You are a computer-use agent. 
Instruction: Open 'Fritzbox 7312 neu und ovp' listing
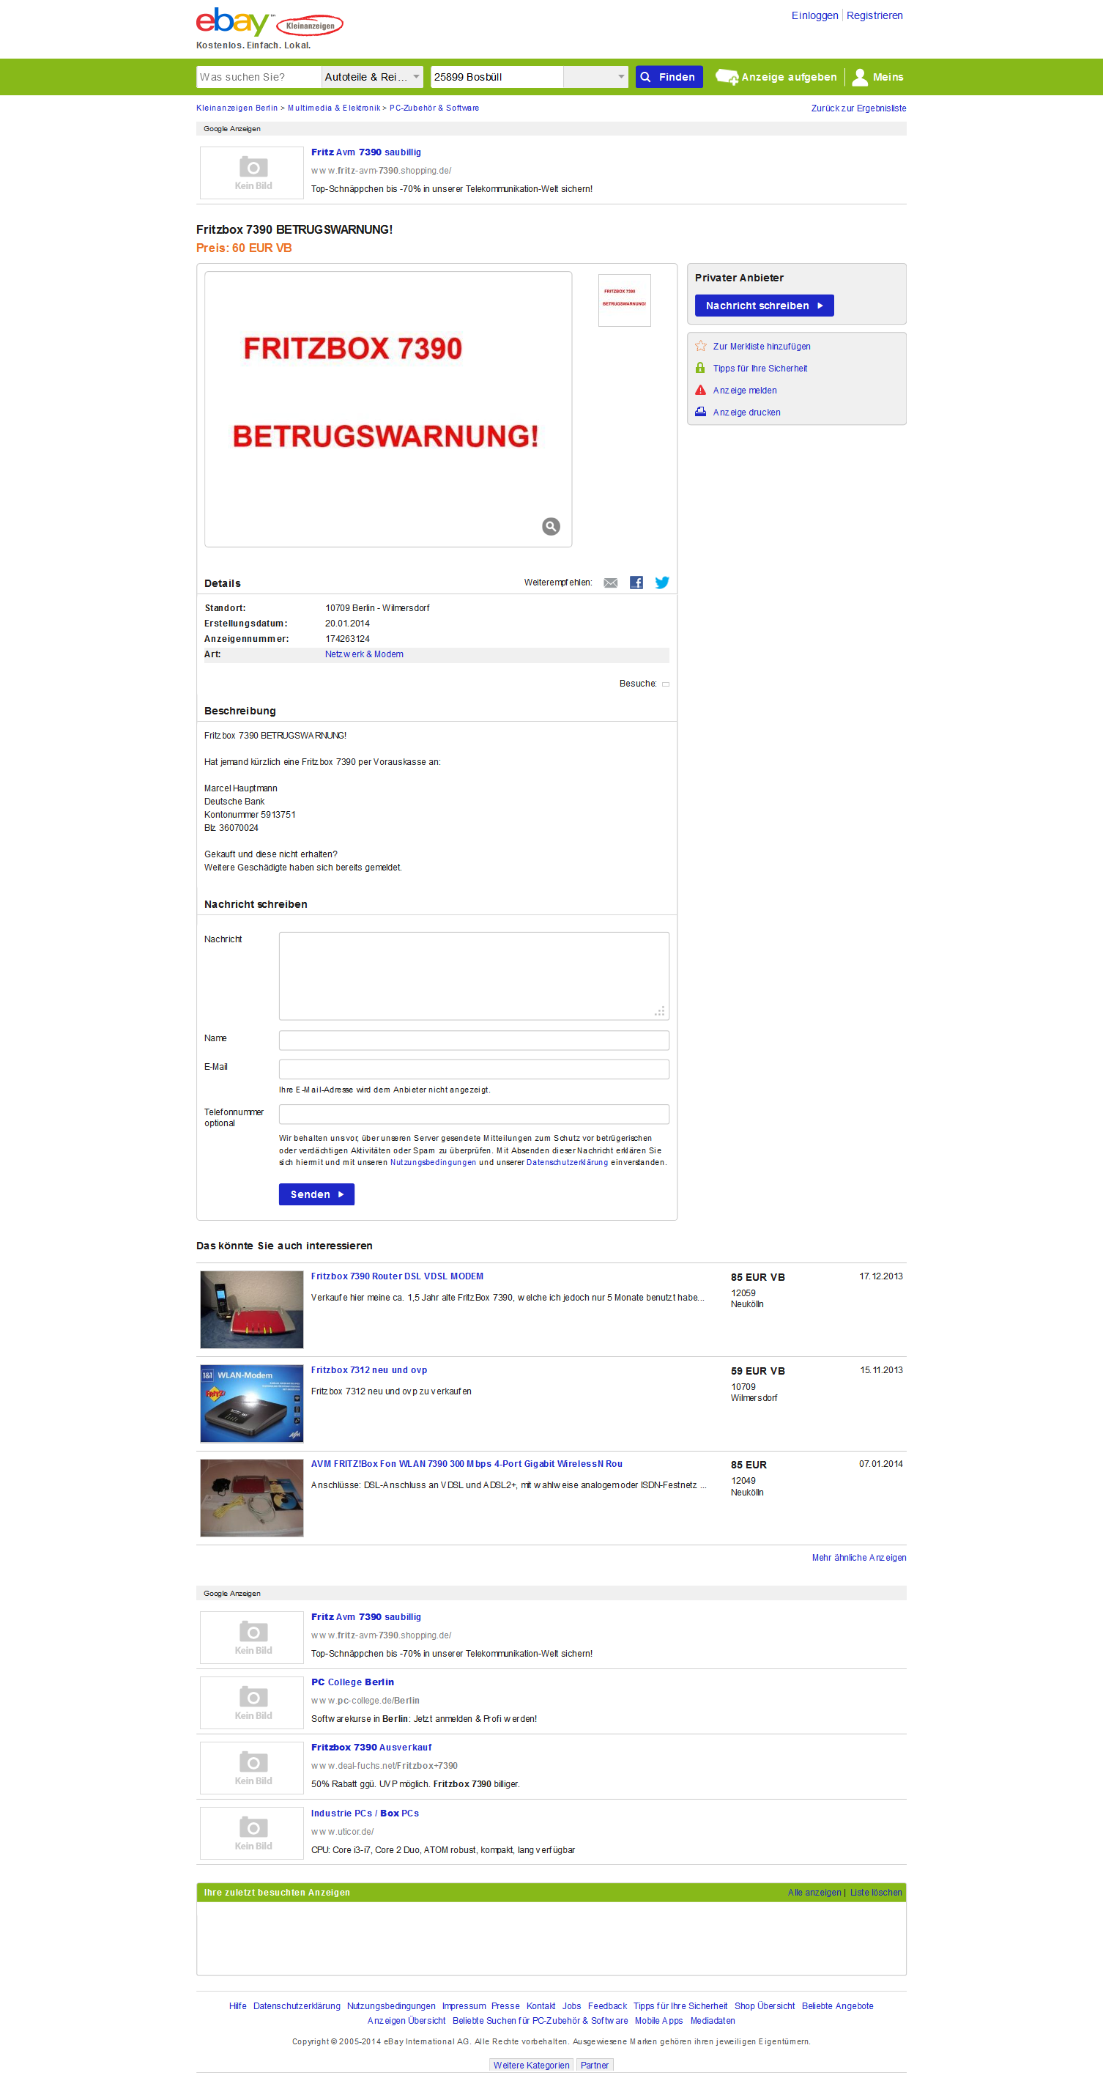370,1370
